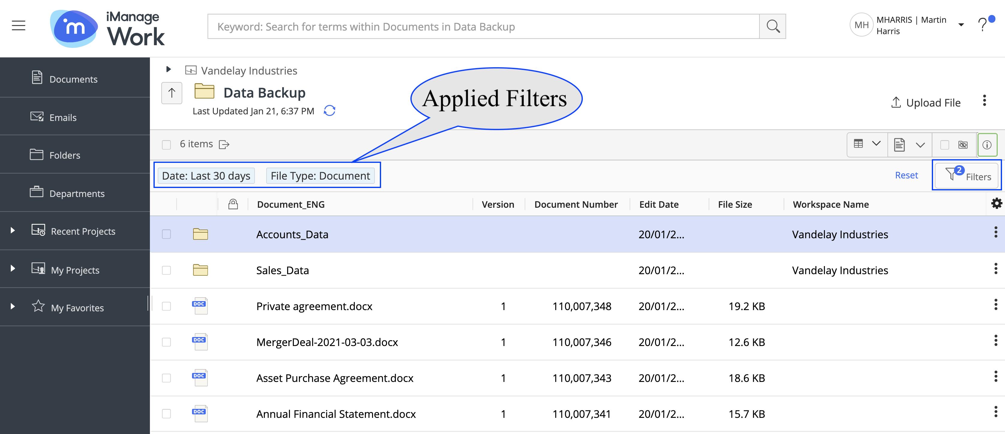Expand Recent Projects in sidebar
Viewport: 1005px width, 434px height.
(x=13, y=231)
